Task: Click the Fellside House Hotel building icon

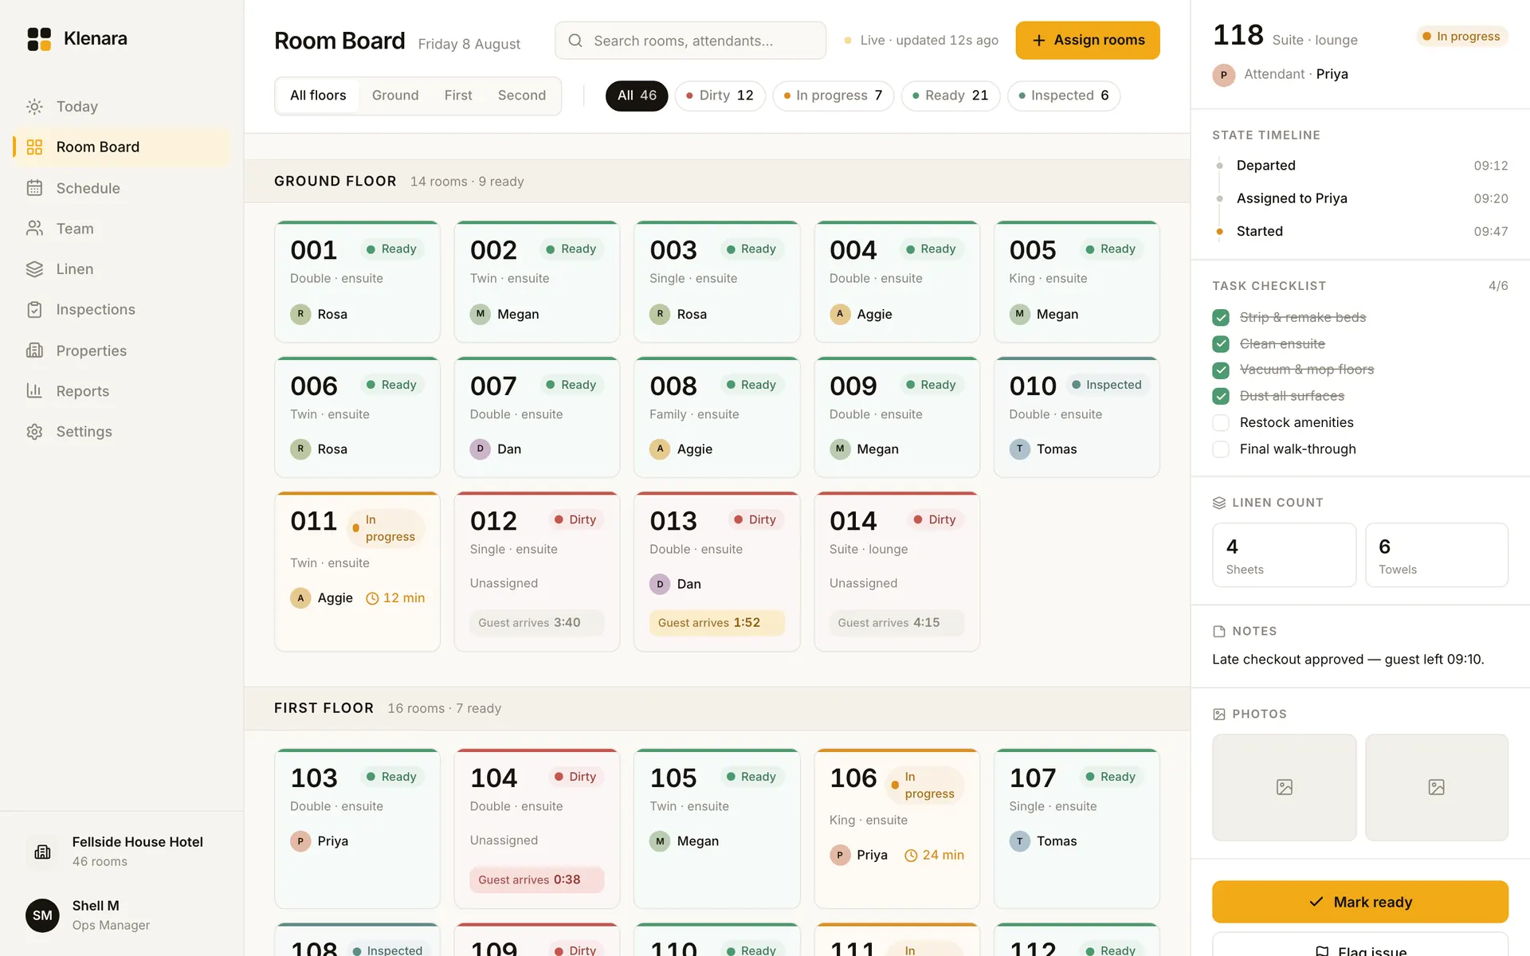Action: [42, 852]
